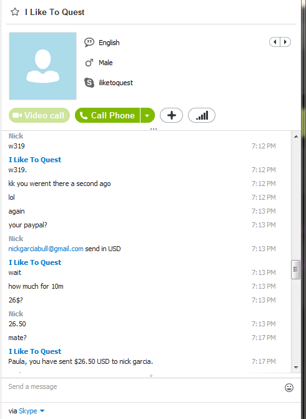Click the male gender symbol icon

[x=89, y=63]
